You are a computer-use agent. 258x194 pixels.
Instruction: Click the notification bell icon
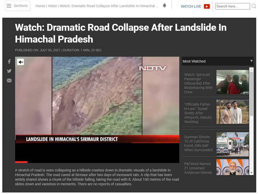click(165, 6)
